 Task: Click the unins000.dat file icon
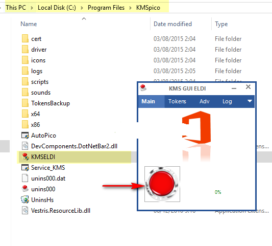click(25, 178)
